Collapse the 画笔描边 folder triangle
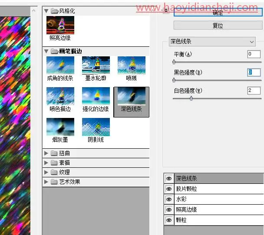The image size is (264, 235). point(46,51)
